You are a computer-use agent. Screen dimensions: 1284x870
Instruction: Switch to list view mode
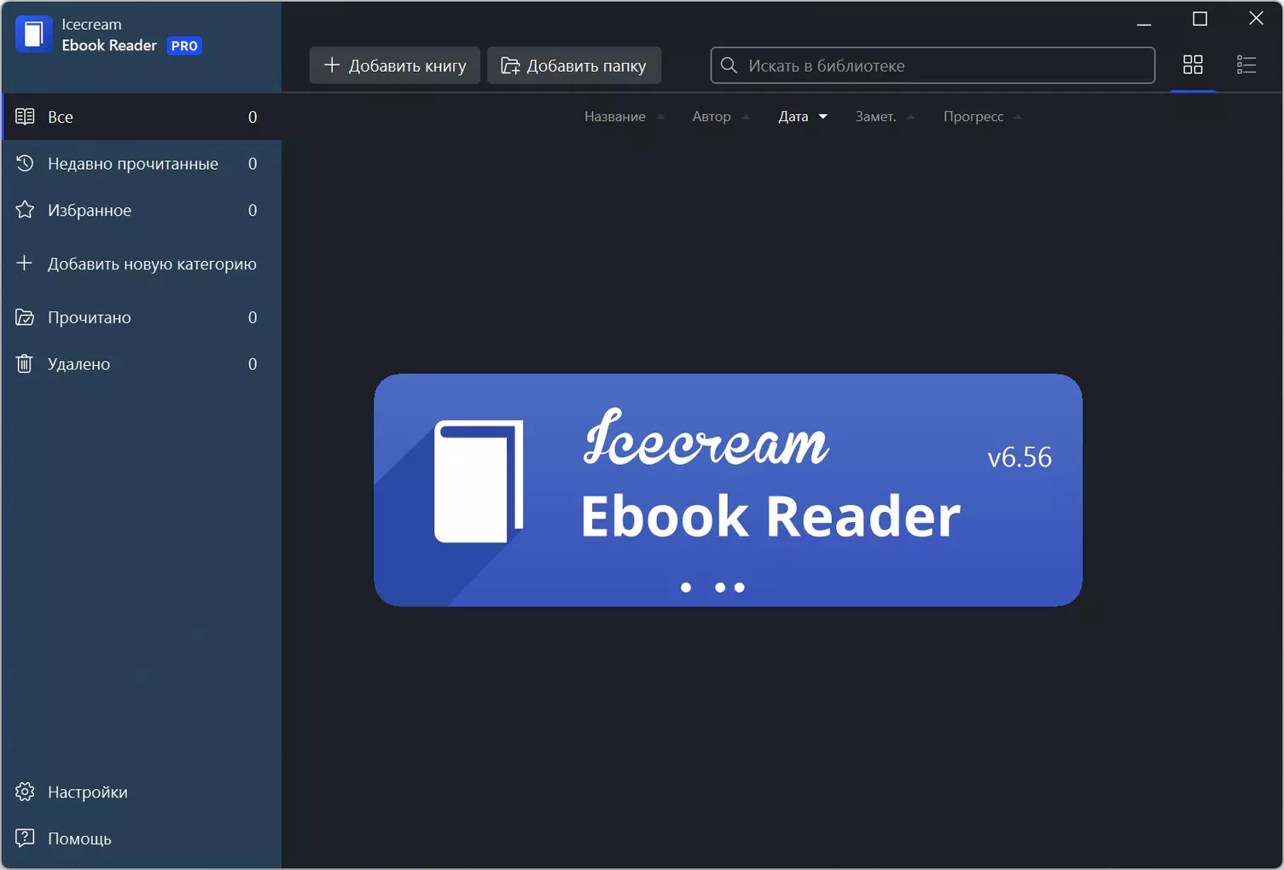pyautogui.click(x=1246, y=65)
